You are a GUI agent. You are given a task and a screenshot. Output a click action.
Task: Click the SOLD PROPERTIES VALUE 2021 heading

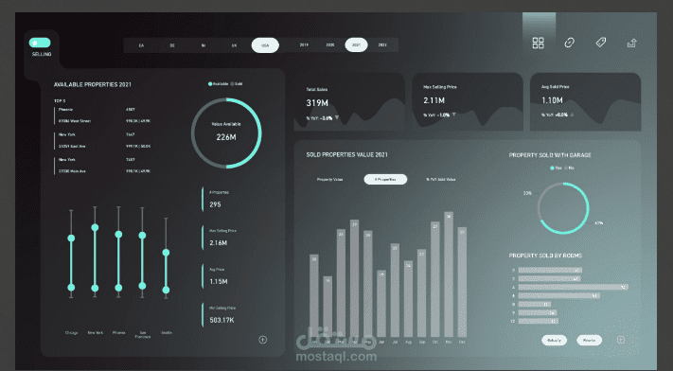[346, 154]
